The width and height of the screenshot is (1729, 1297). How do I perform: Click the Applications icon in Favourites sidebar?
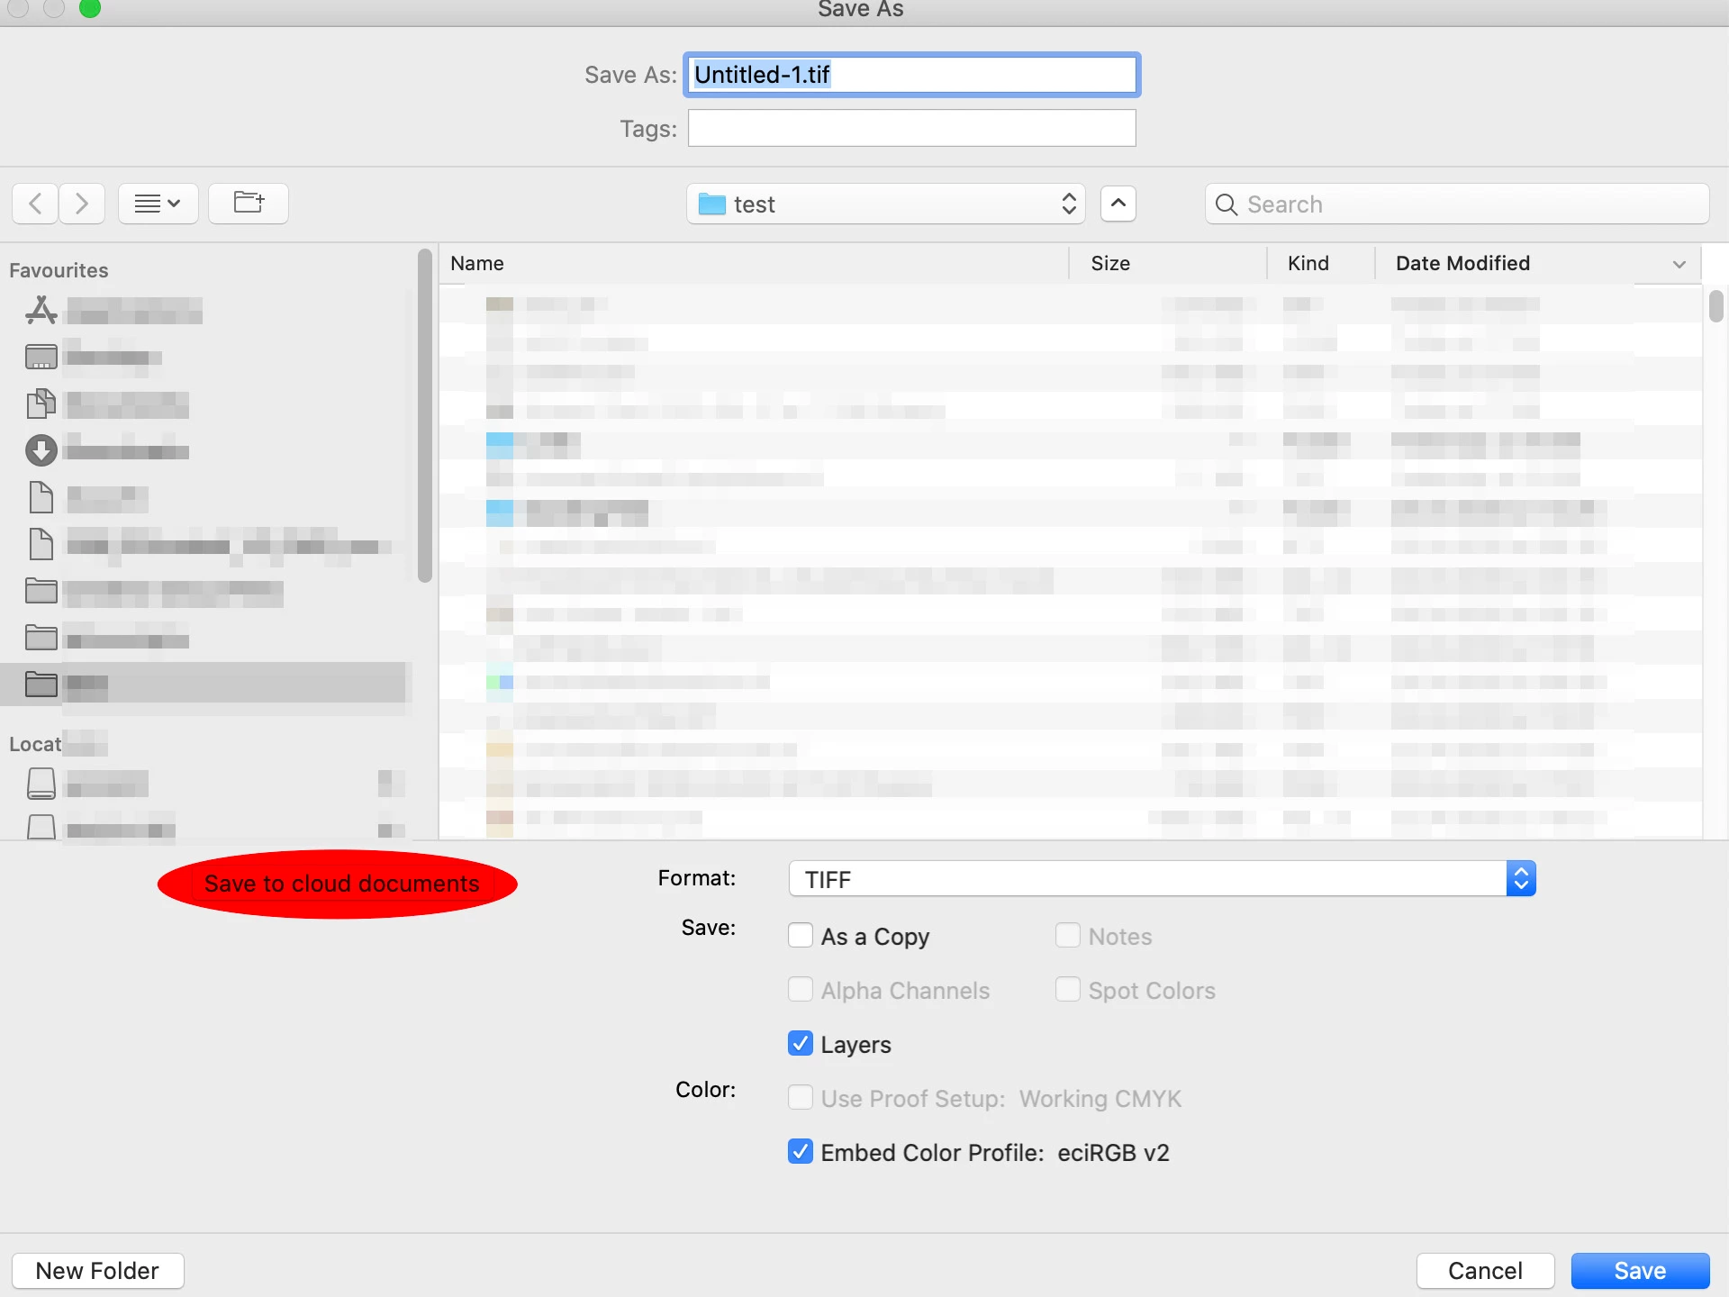[x=41, y=310]
